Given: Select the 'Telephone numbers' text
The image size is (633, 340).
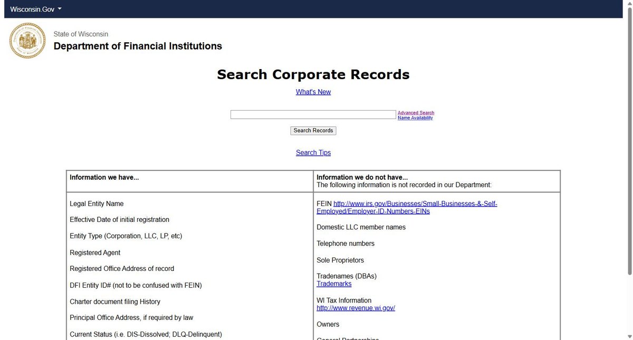Looking at the screenshot, I should click(346, 244).
